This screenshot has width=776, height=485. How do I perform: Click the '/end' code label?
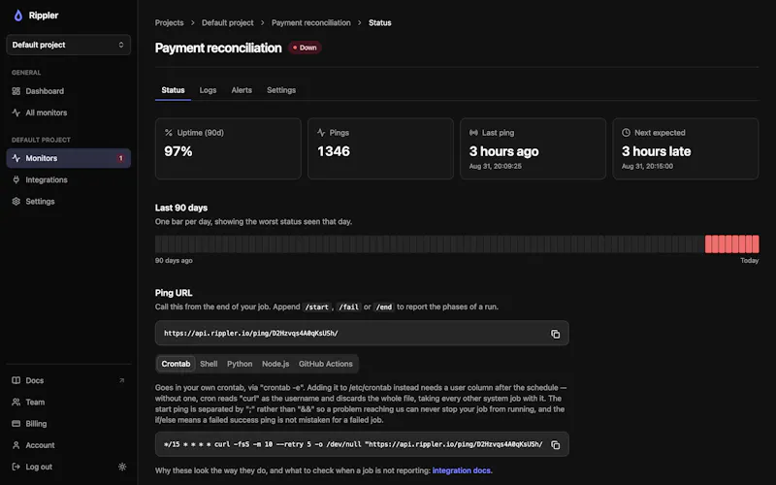tap(384, 307)
